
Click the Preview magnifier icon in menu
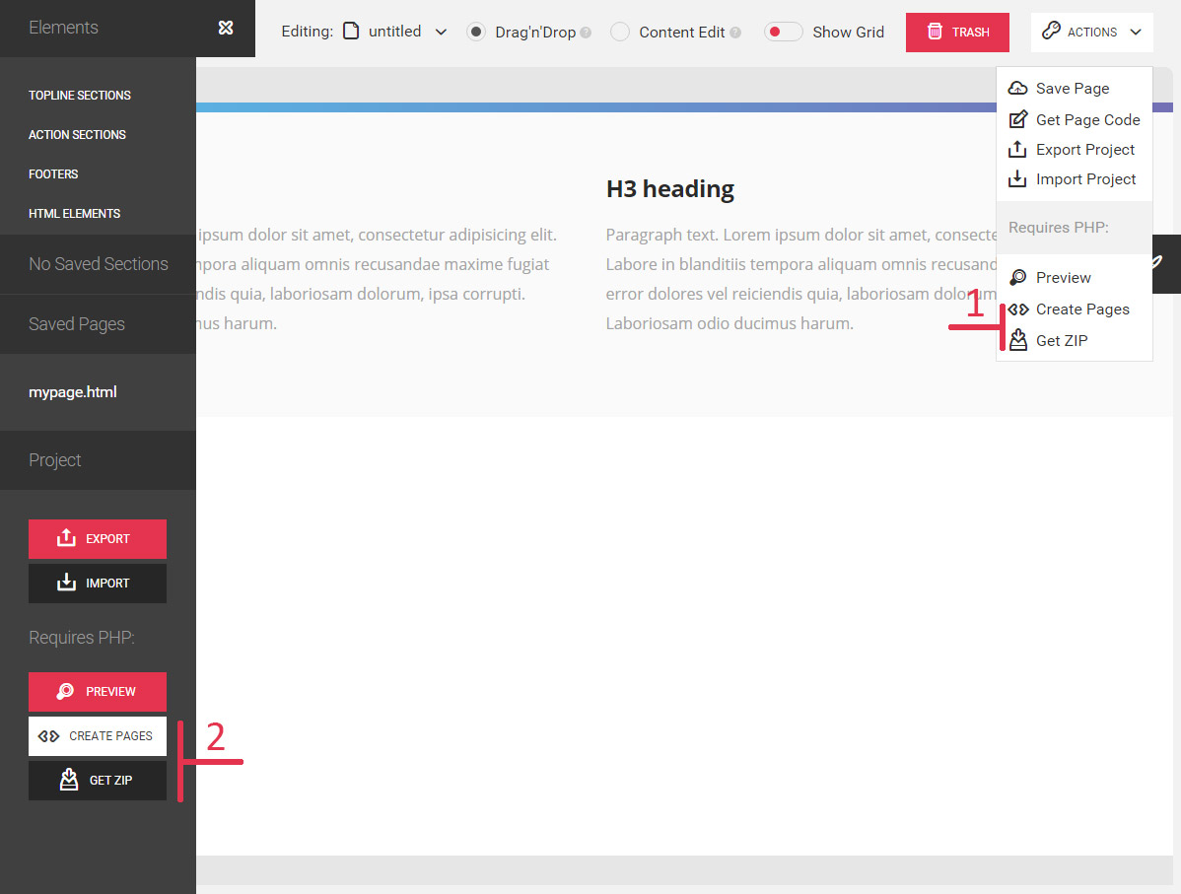[x=1018, y=278]
